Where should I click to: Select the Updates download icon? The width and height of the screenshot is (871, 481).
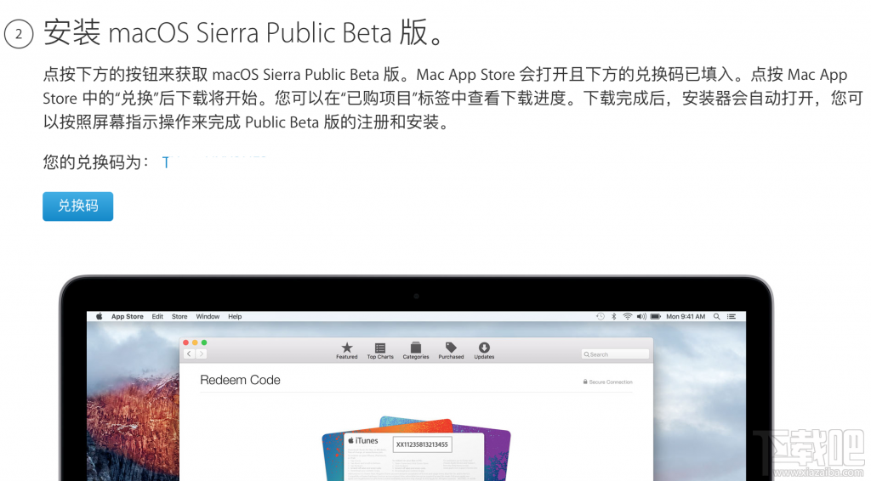[484, 351]
